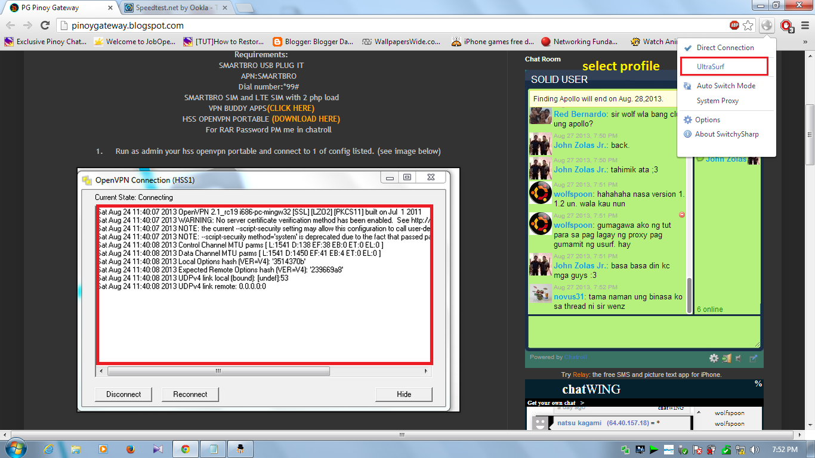Open Chatroll settings gear icon
Screen dimensions: 815x458
(x=714, y=358)
